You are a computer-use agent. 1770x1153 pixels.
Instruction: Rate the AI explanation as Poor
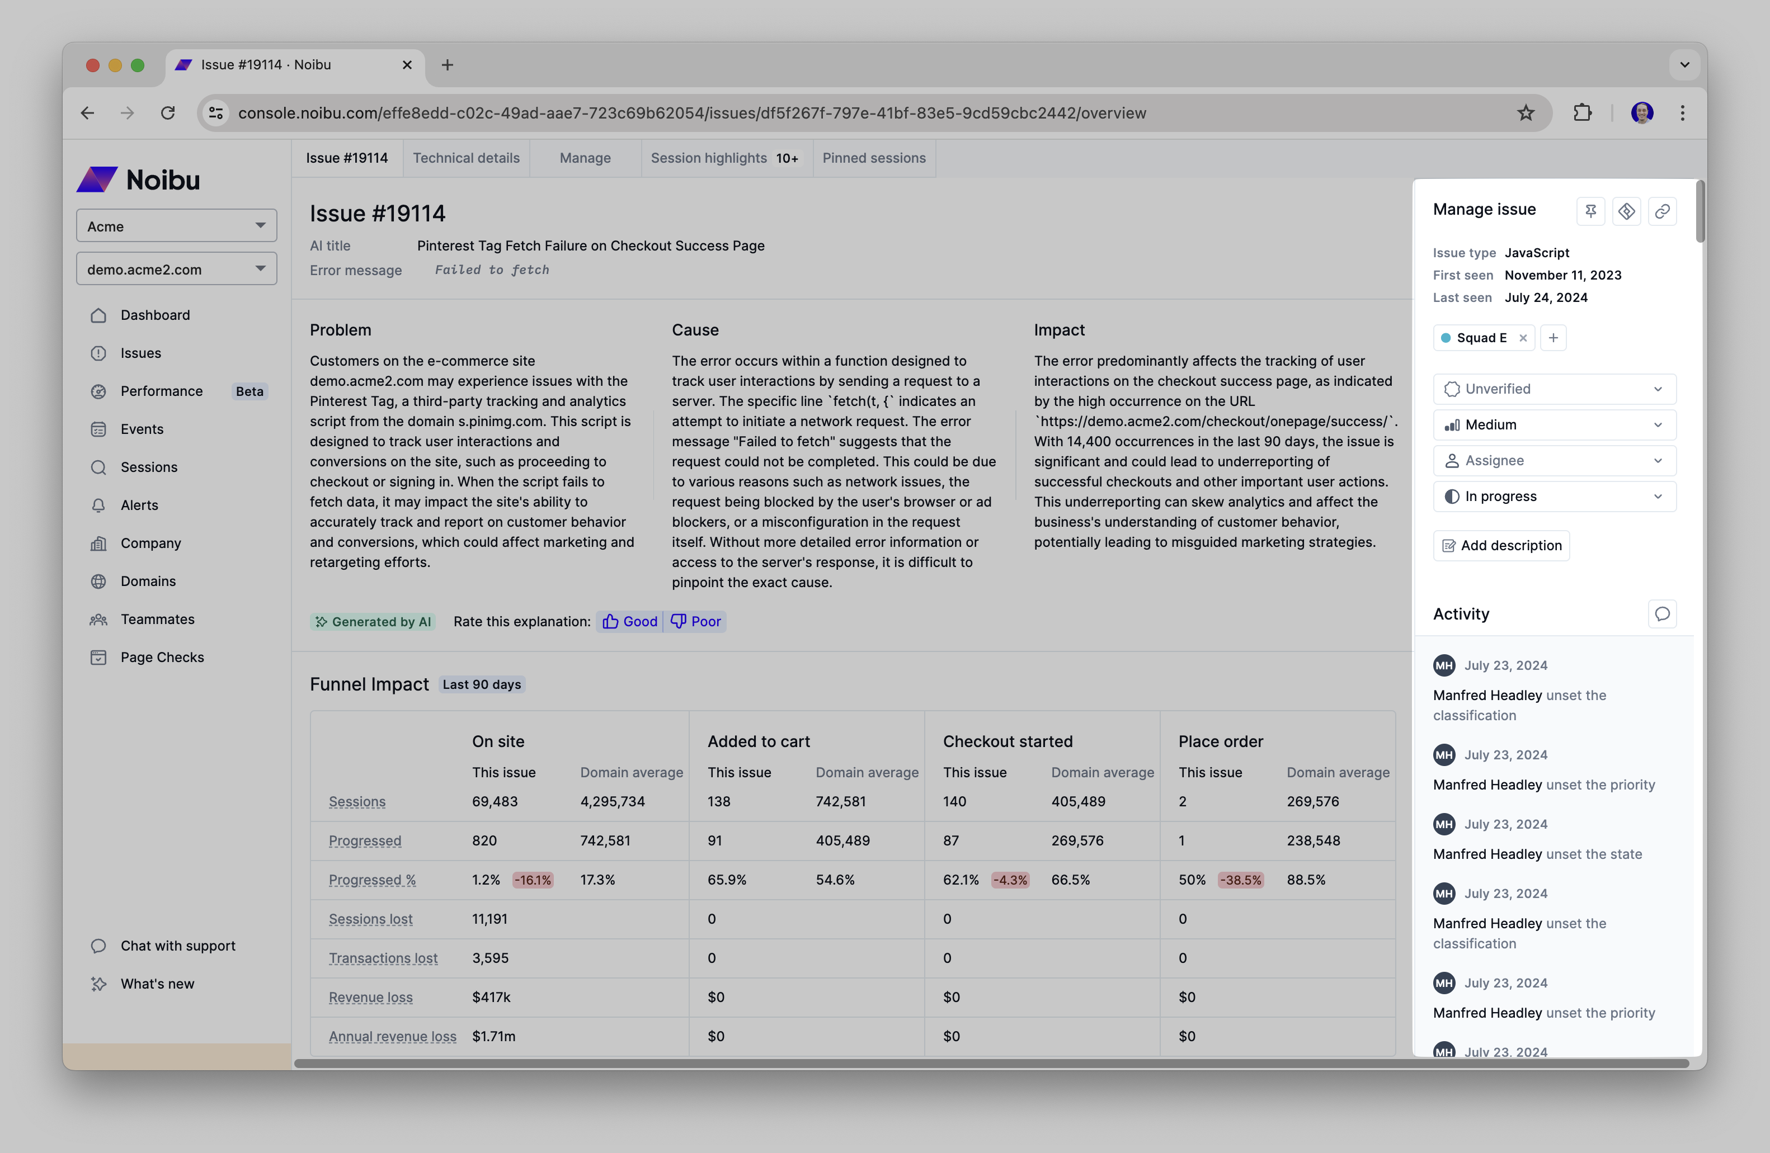pos(695,621)
